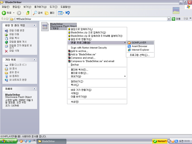Collapse the File and Folder Tasks panel
The height and width of the screenshot is (144, 192).
pyautogui.click(x=34, y=25)
